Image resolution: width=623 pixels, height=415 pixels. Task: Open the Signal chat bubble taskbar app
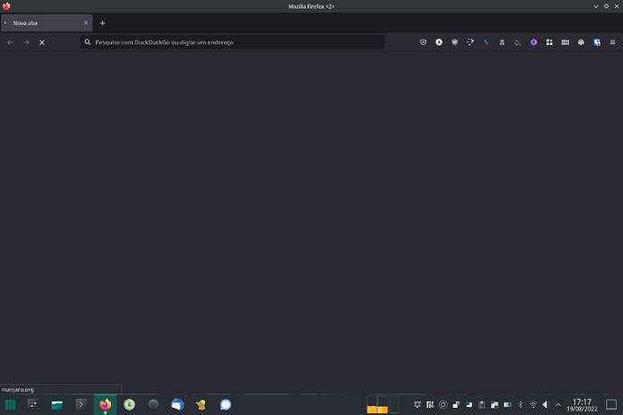point(226,405)
